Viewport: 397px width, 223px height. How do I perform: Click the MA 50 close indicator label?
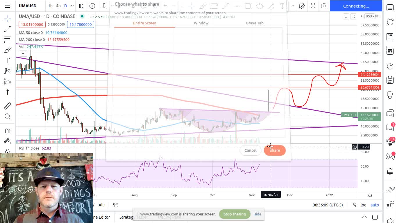(x=31, y=33)
